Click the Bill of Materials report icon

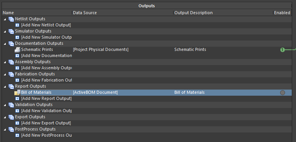pyautogui.click(x=17, y=93)
